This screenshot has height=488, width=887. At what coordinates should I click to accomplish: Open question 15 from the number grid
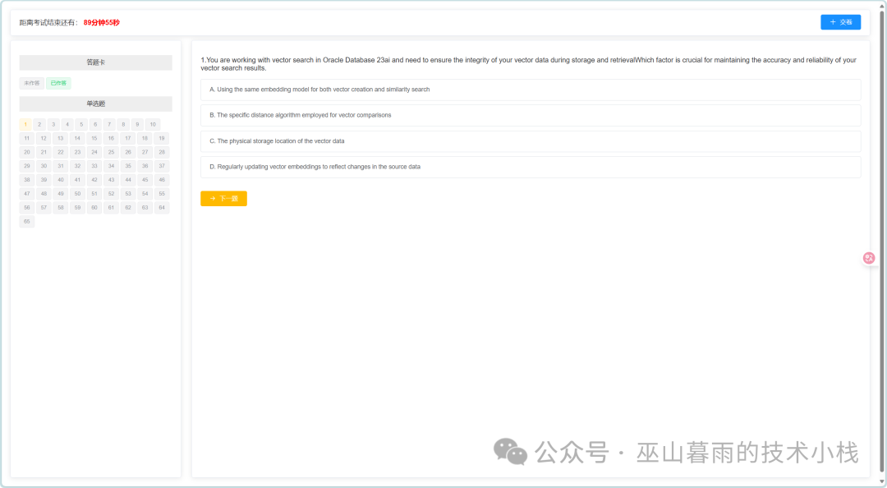click(x=94, y=138)
